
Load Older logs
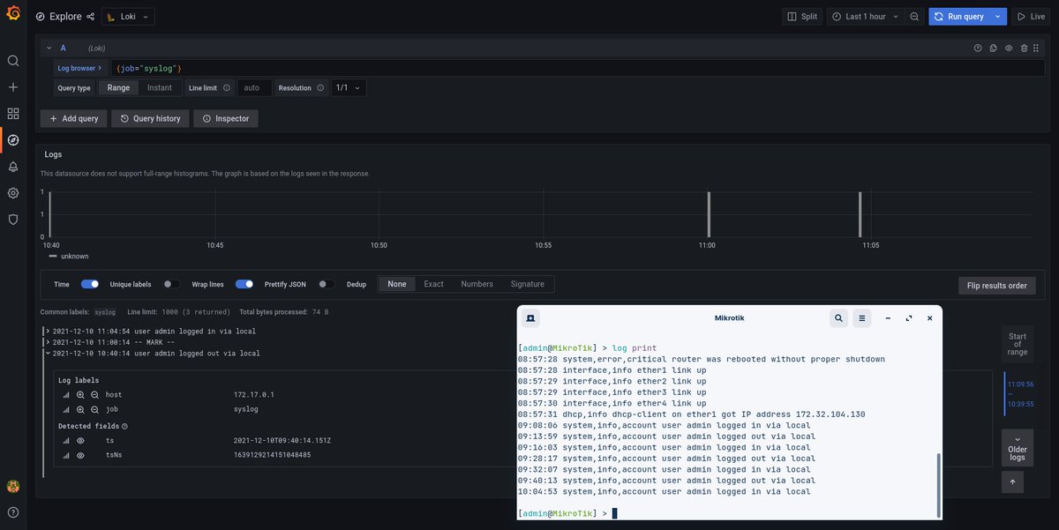1018,448
